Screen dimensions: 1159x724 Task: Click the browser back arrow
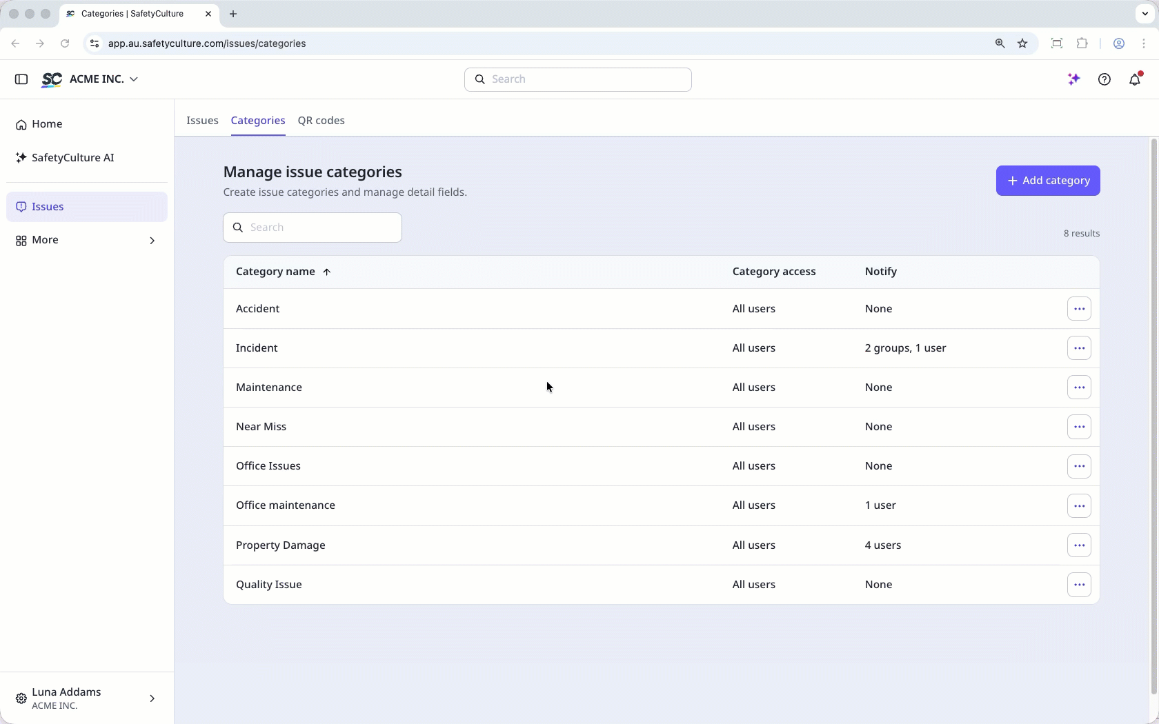pyautogui.click(x=15, y=43)
